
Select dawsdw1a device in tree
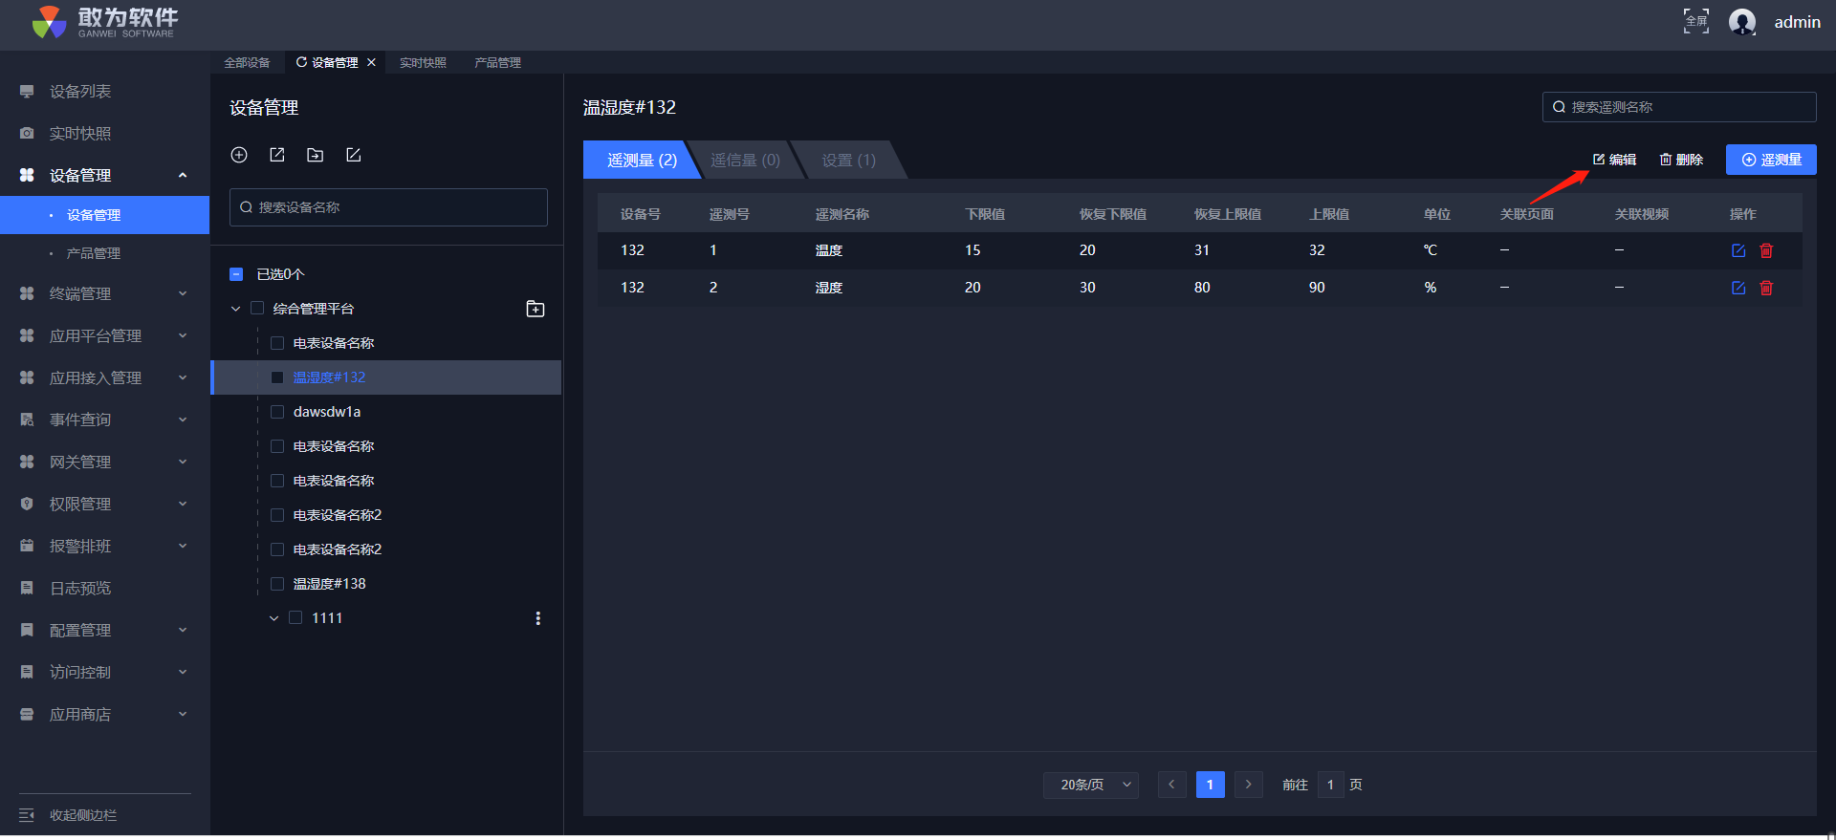[327, 412]
